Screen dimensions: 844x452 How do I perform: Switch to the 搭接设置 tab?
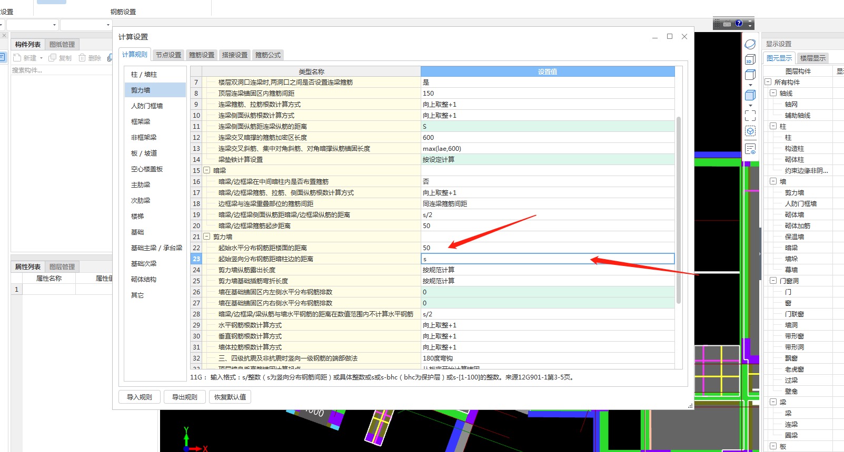click(x=235, y=55)
